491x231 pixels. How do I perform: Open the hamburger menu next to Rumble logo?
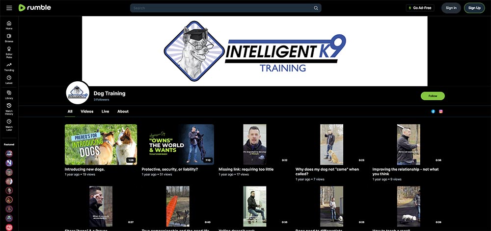click(x=9, y=8)
